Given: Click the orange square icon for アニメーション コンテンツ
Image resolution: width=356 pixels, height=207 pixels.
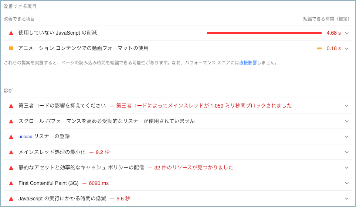Looking at the screenshot, I should tap(11, 48).
